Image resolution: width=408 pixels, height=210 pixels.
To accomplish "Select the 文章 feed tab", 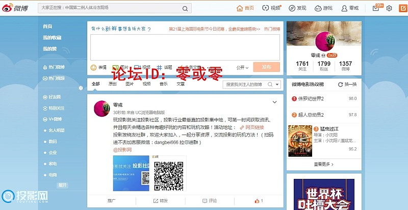I will [x=181, y=84].
